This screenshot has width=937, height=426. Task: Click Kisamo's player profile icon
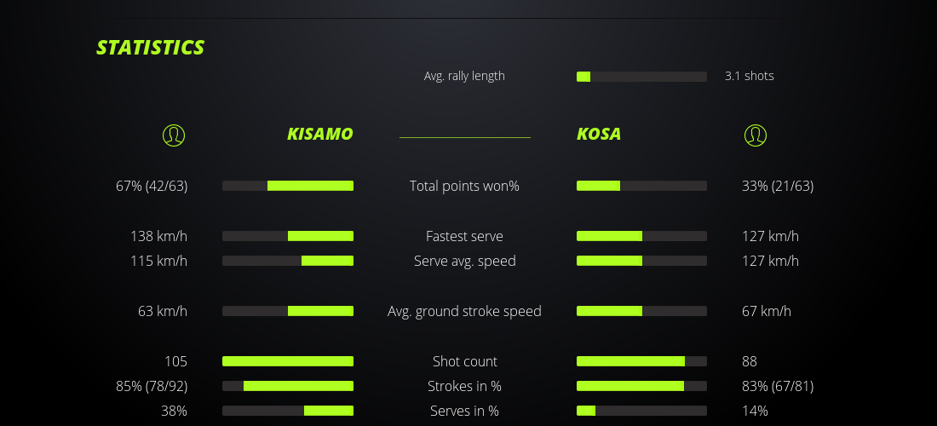[174, 135]
